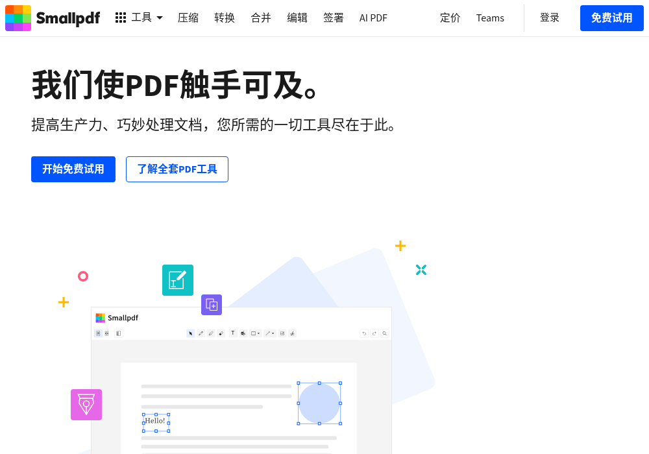Click the headline 我们使PDF触手可及。
This screenshot has height=454, width=649.
174,85
